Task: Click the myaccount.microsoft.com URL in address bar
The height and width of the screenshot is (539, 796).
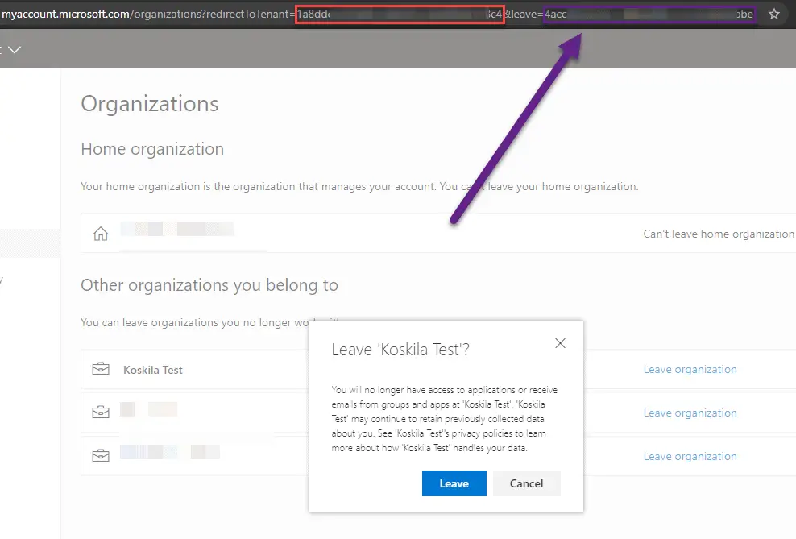Action: click(x=64, y=15)
